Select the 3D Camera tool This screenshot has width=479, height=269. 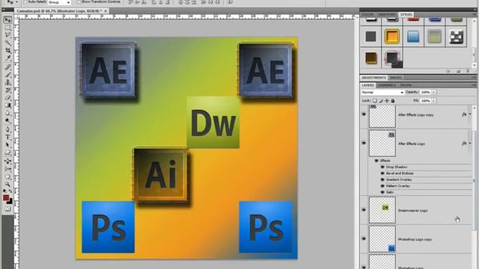(x=8, y=169)
